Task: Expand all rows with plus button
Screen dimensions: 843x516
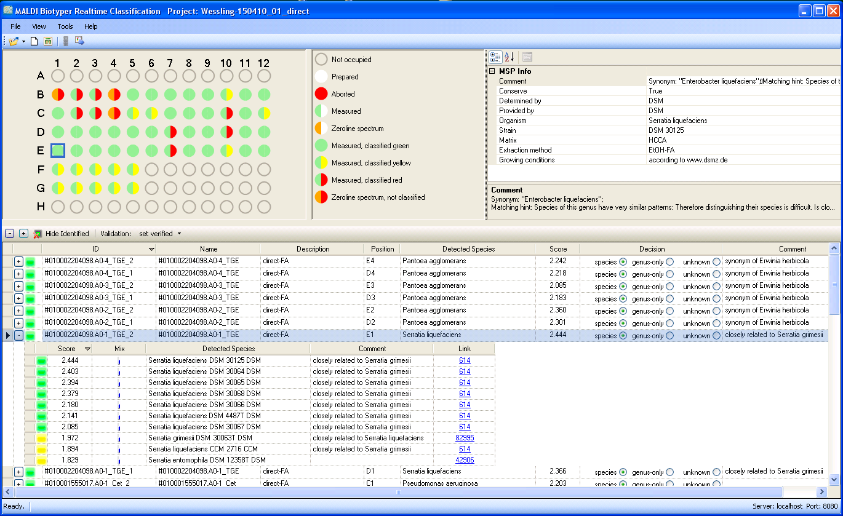Action: pyautogui.click(x=23, y=234)
